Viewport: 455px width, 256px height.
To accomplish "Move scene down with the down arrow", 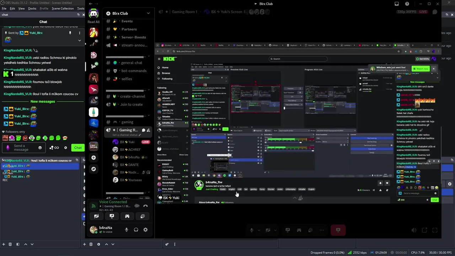I will pyautogui.click(x=32, y=244).
